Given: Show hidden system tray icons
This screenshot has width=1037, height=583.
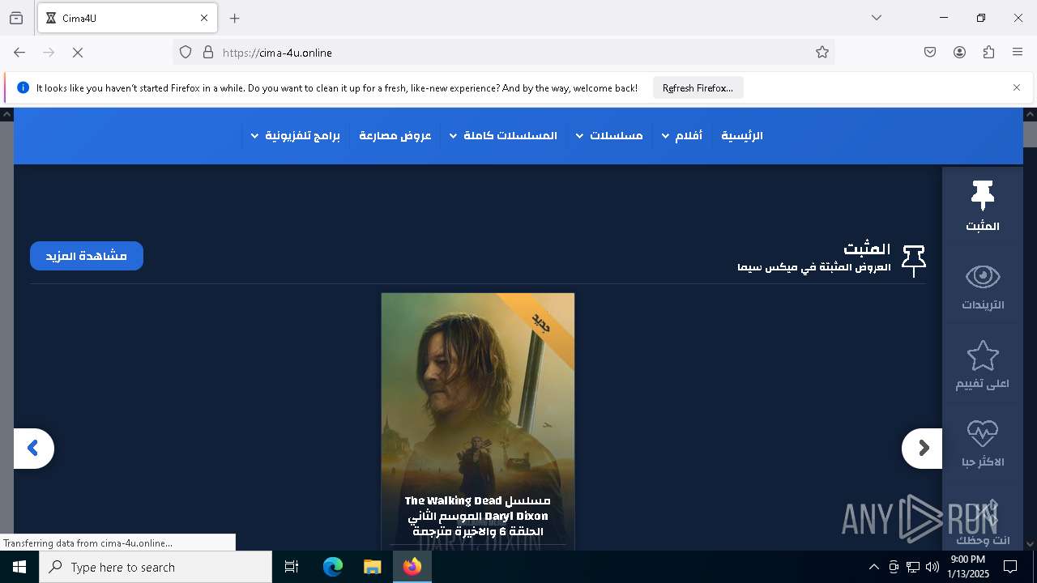Looking at the screenshot, I should click(873, 567).
